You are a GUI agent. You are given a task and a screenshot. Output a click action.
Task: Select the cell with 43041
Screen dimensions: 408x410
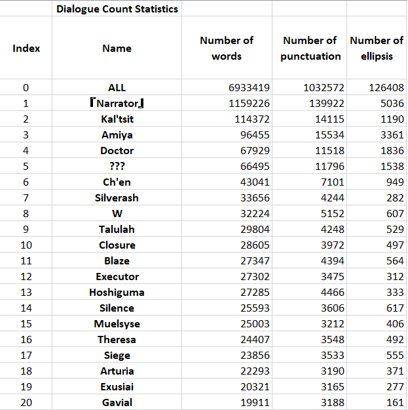[x=227, y=182]
